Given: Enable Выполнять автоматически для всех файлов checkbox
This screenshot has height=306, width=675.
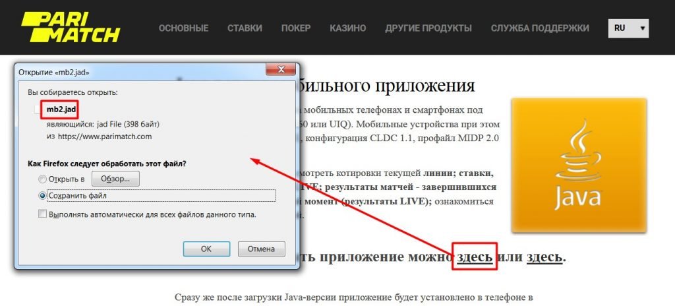Looking at the screenshot, I should coord(42,214).
